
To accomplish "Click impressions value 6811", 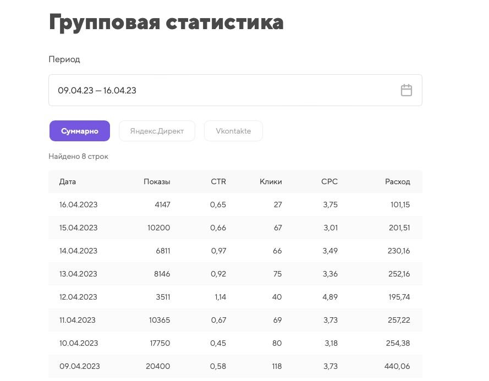I will [163, 251].
